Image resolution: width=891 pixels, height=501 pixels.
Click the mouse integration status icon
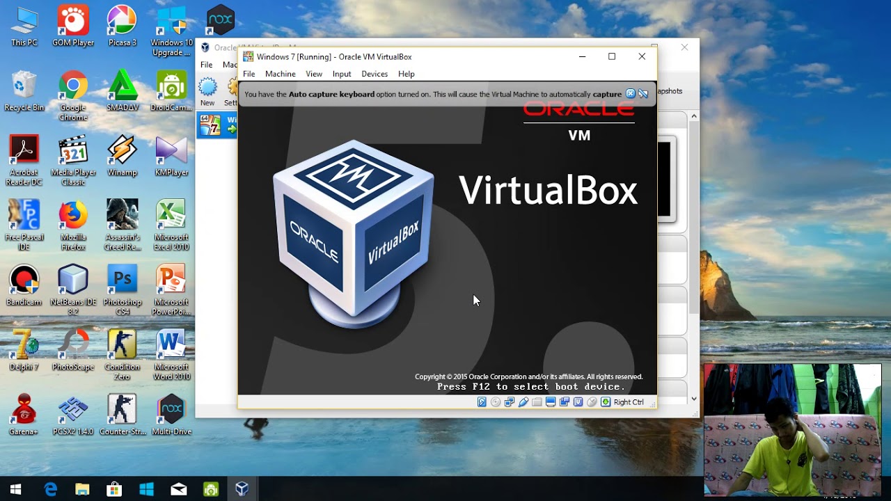(x=592, y=402)
